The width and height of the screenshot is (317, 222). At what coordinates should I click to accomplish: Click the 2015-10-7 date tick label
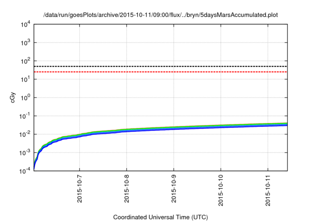point(79,189)
